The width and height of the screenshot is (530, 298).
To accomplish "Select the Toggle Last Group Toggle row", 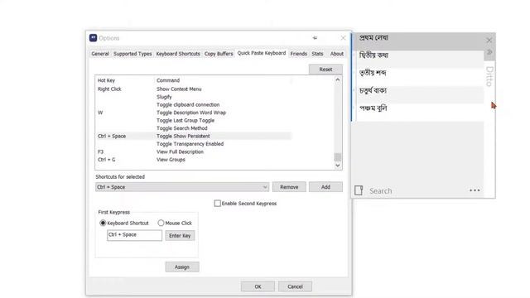I will [193, 120].
